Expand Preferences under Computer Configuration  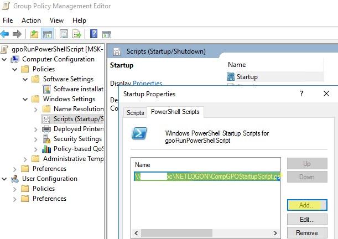coord(14,169)
